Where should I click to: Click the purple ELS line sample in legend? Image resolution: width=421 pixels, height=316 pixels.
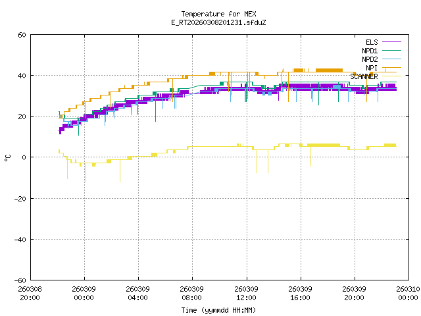[x=394, y=42]
